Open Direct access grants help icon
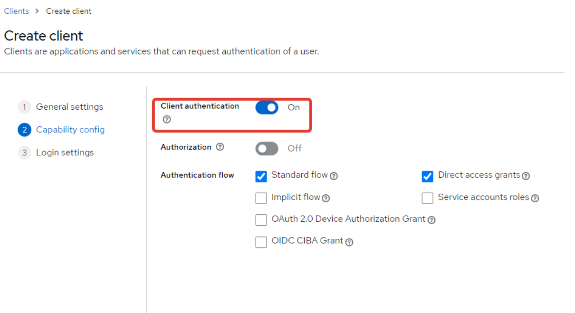 526,176
